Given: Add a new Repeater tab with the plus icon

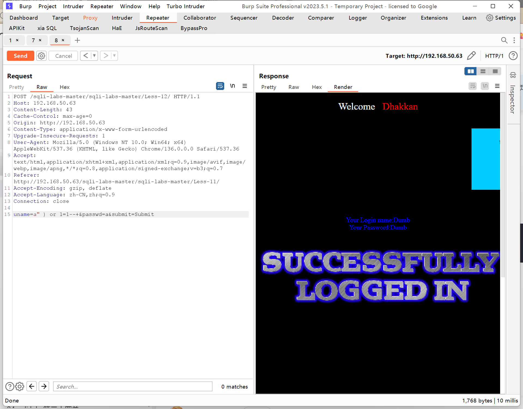Looking at the screenshot, I should coord(77,40).
